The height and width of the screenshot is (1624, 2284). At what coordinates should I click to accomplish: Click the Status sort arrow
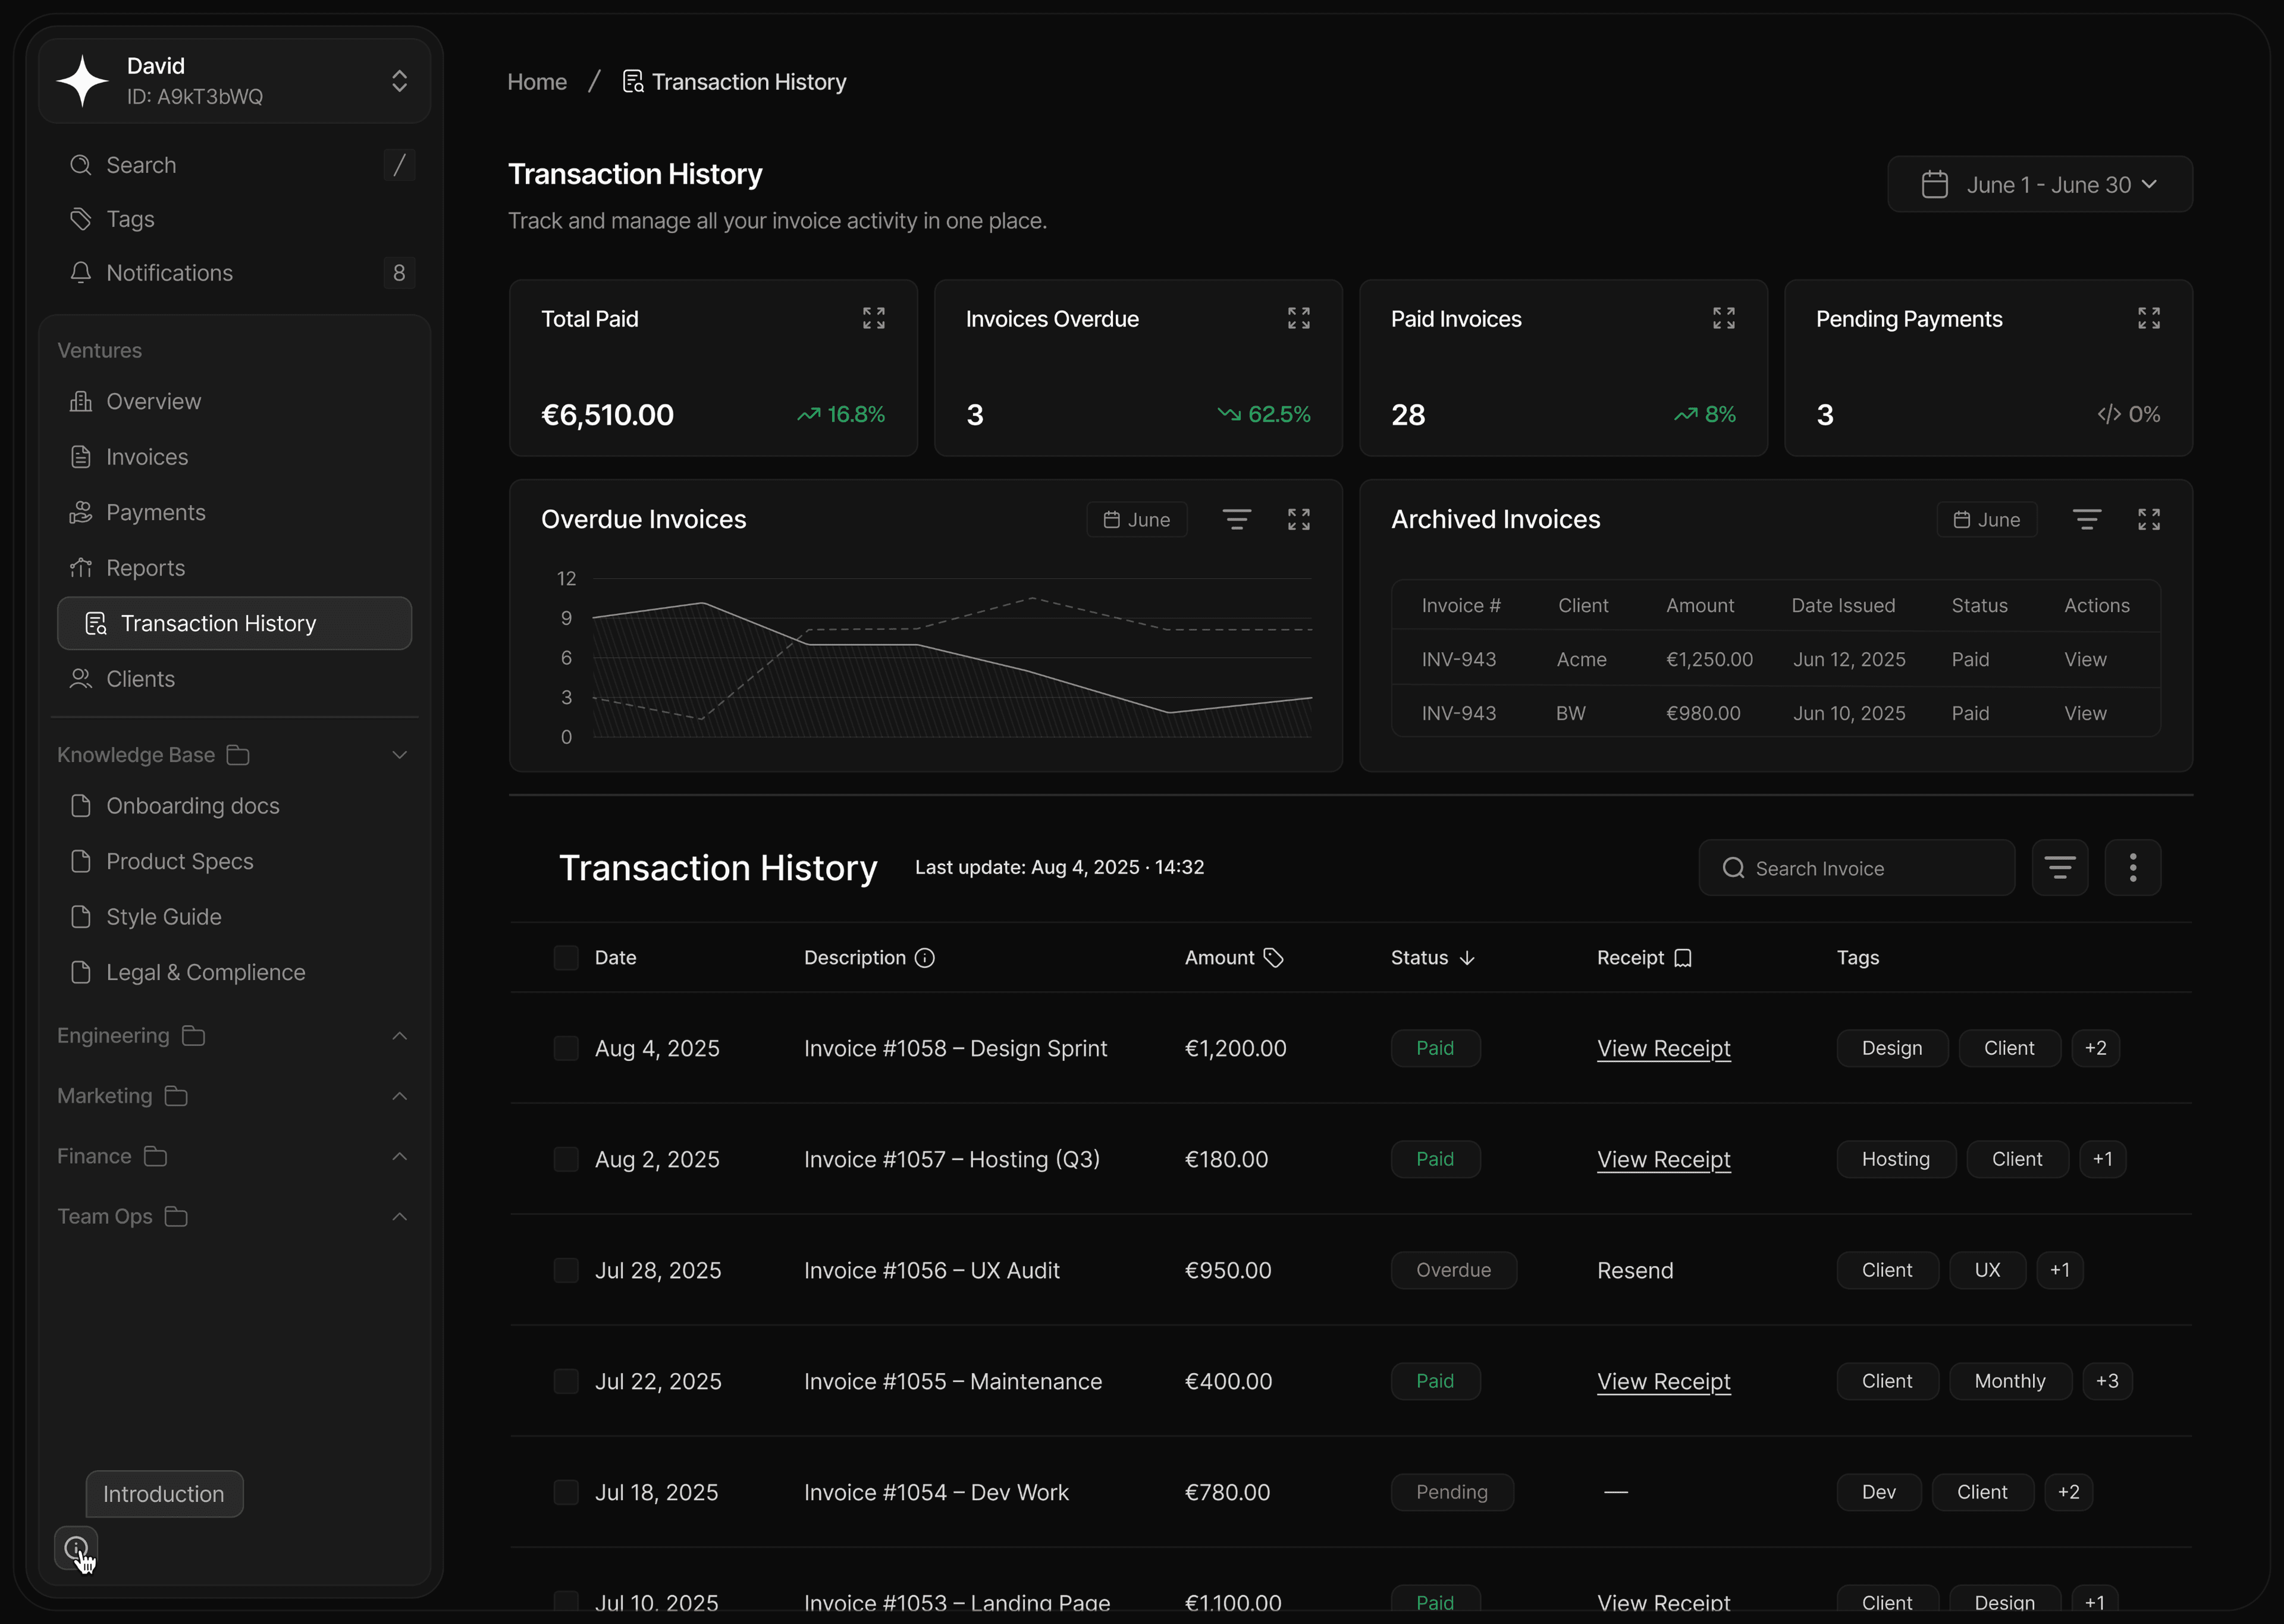1467,958
